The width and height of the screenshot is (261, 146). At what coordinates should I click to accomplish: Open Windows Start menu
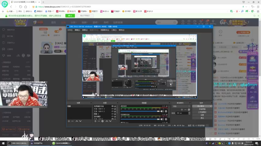tap(3, 143)
